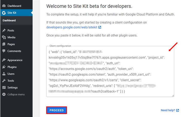
Task: Click the Plugins plug icon
Action: pos(4,67)
